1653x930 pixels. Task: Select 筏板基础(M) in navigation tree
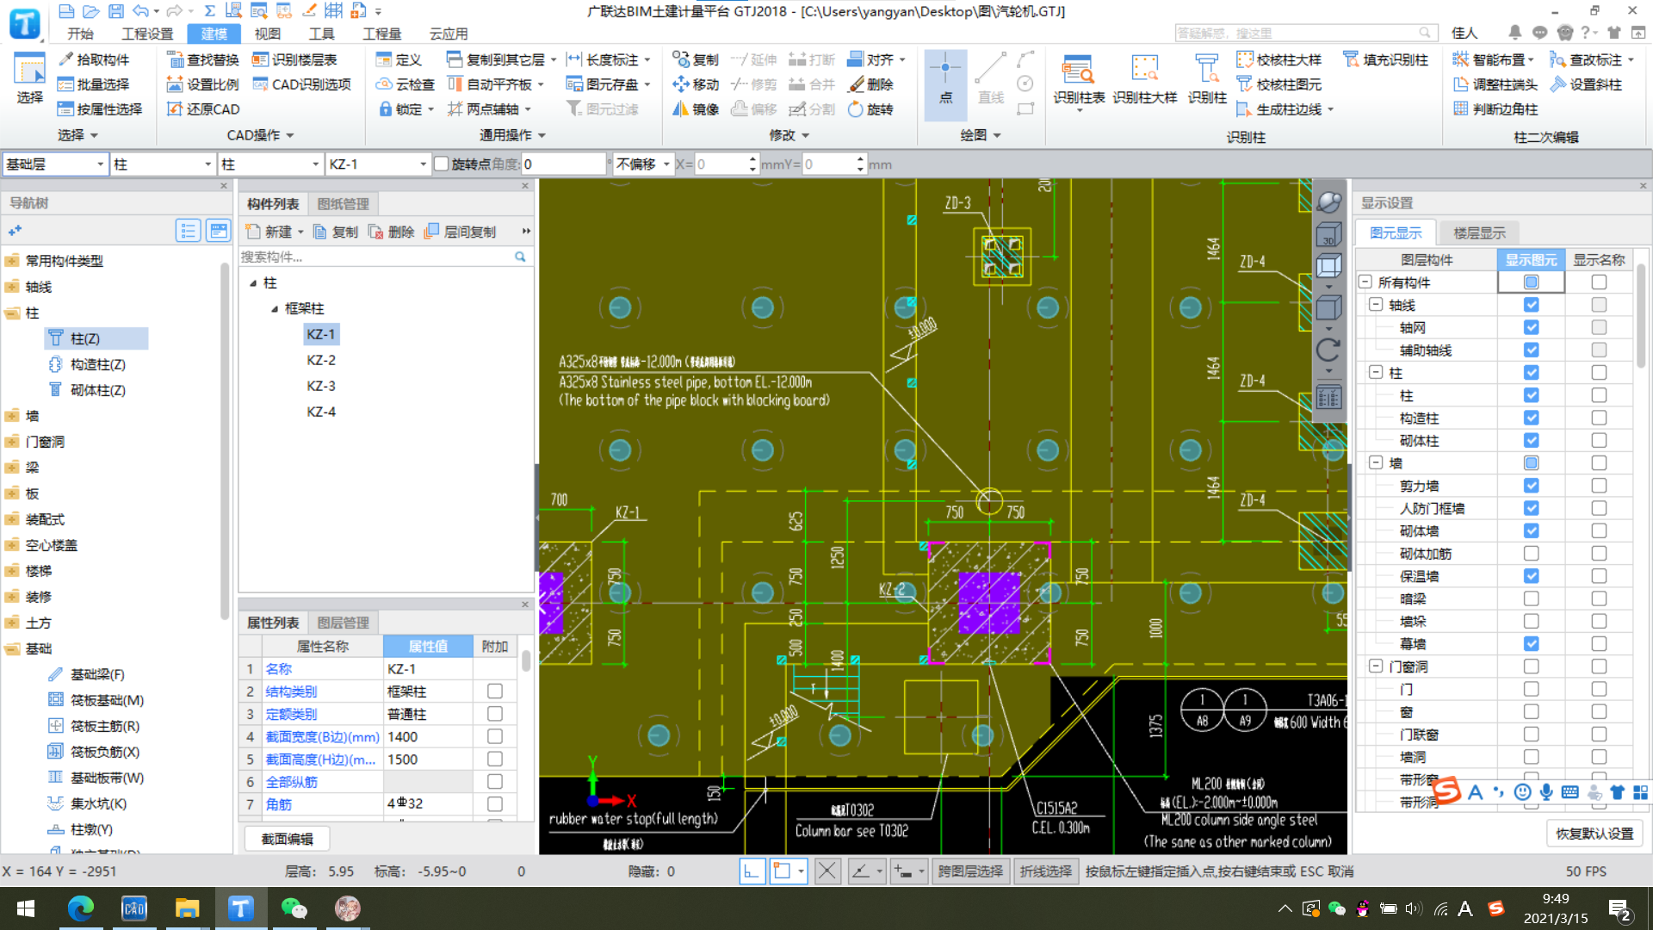(x=107, y=700)
